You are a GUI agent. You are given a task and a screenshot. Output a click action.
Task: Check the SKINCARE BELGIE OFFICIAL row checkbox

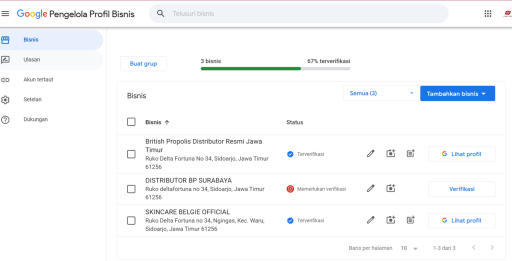coord(131,220)
